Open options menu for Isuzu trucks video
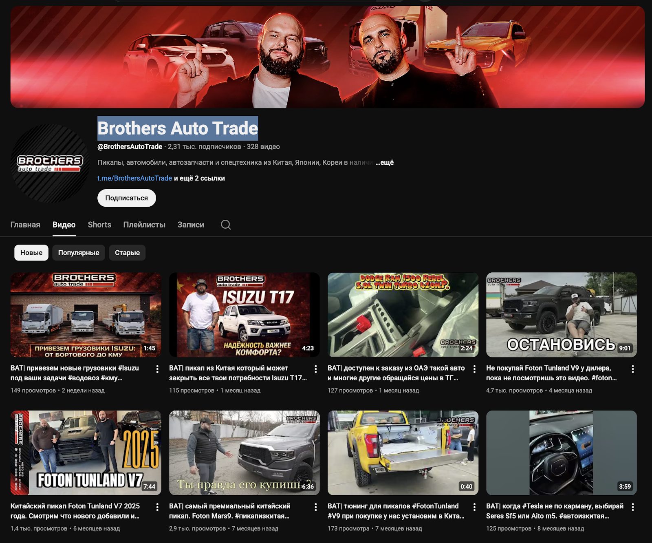This screenshot has width=652, height=543. [x=157, y=369]
